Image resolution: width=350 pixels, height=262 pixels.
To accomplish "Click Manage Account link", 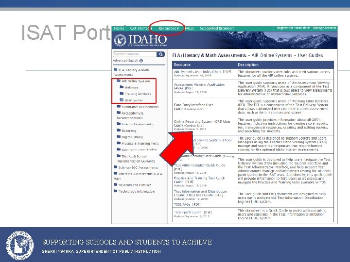I will click(324, 28).
